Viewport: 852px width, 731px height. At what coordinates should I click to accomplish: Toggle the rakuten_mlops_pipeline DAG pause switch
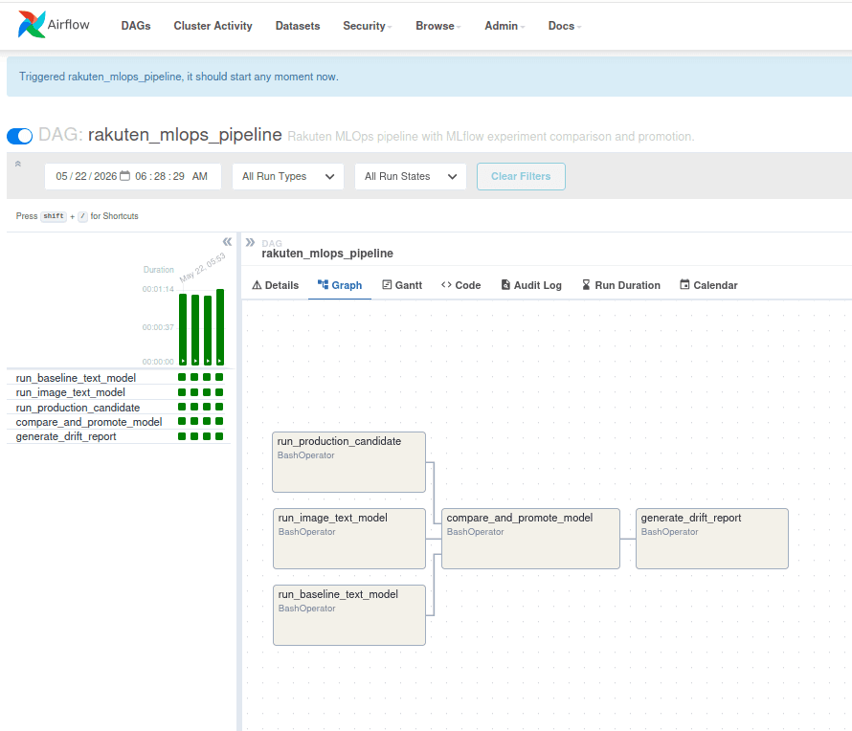click(19, 136)
